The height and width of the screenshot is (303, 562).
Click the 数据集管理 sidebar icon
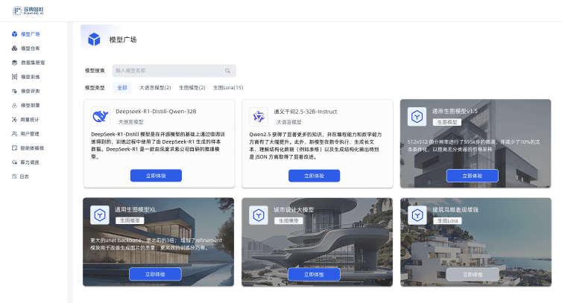tap(14, 63)
